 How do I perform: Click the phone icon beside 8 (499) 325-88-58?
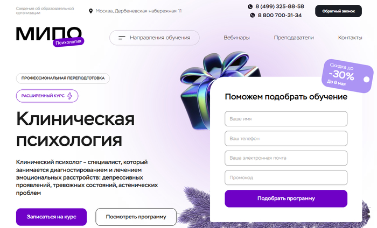click(x=250, y=6)
